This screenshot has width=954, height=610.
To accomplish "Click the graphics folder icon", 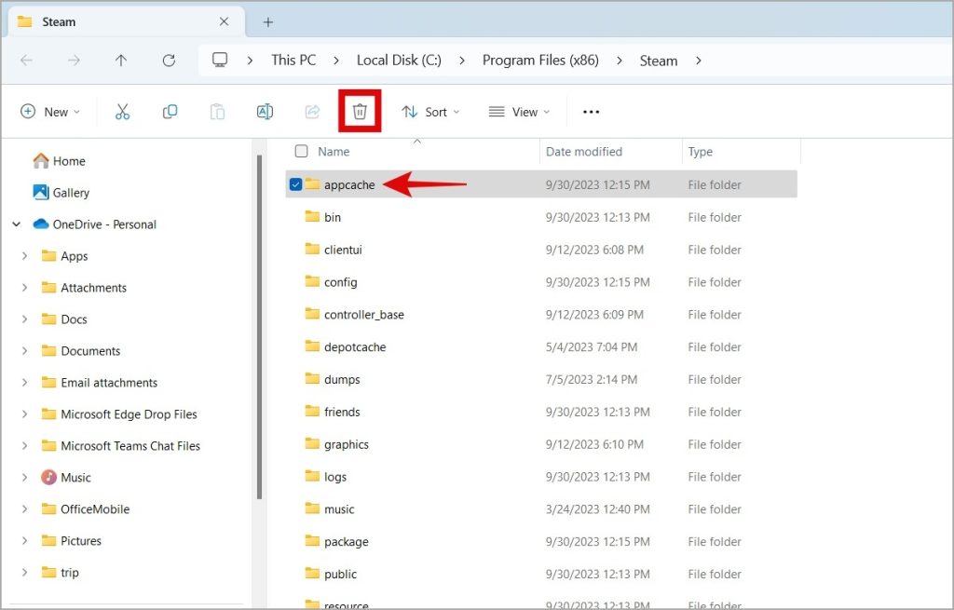I will point(312,444).
